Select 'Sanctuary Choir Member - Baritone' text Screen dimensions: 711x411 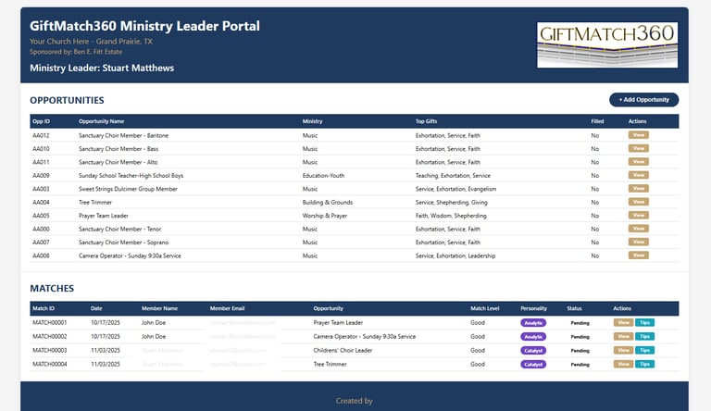point(123,136)
